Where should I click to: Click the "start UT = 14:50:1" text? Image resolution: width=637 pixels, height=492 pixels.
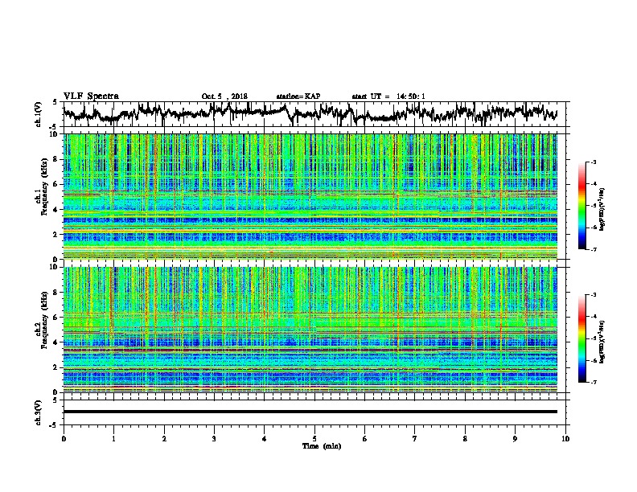(x=388, y=96)
